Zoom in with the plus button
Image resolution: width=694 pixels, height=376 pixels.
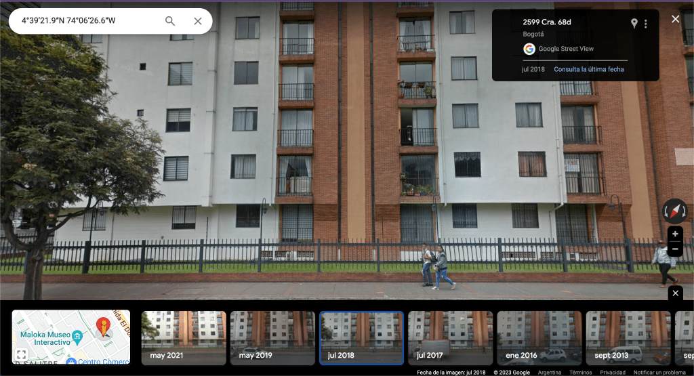point(675,234)
